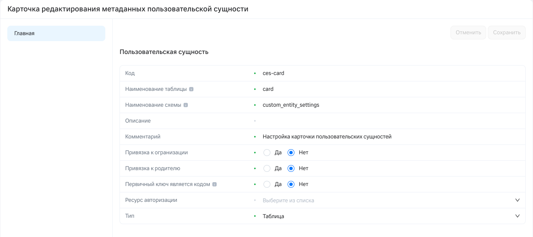Expand the Ресурс авторизации dropdown arrow
The width and height of the screenshot is (533, 237).
[518, 200]
